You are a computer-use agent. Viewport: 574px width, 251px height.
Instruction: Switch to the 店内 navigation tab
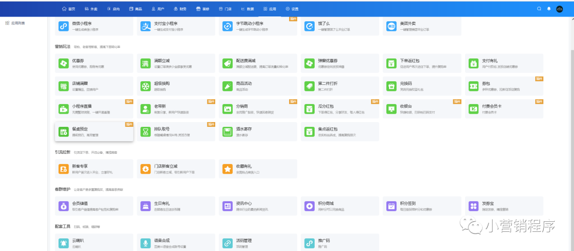click(x=113, y=9)
